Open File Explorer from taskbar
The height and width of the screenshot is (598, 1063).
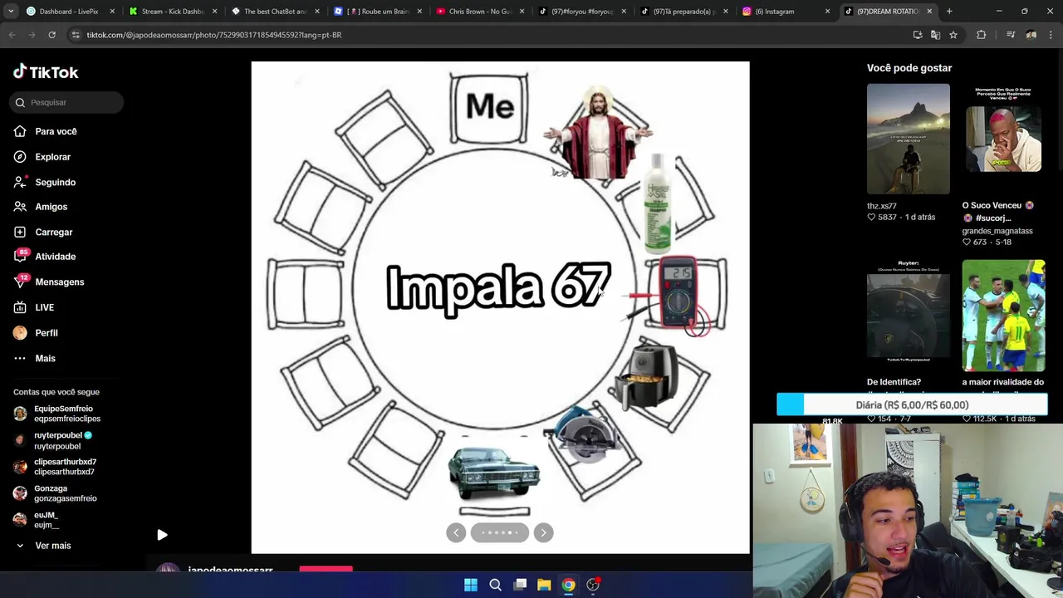tap(544, 585)
